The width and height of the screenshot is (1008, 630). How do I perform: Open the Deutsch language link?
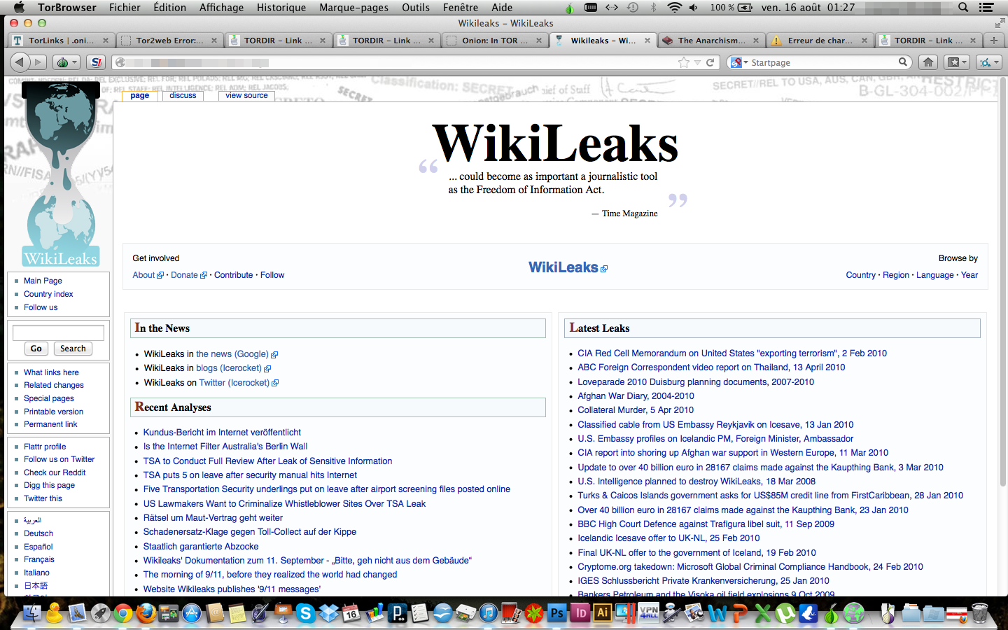click(x=38, y=533)
